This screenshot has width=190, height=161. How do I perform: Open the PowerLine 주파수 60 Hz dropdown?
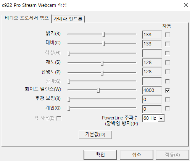(153, 118)
